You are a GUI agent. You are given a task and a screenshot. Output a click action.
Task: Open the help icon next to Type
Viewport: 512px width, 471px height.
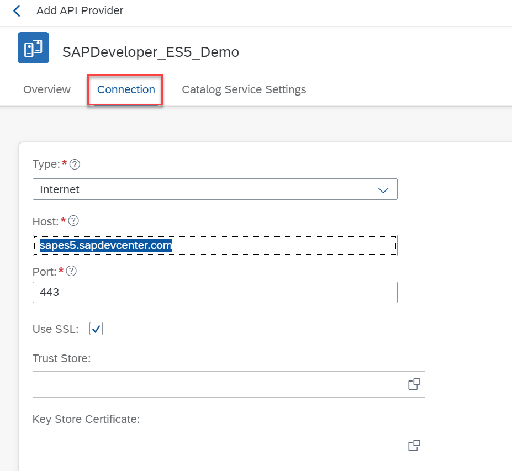[75, 164]
